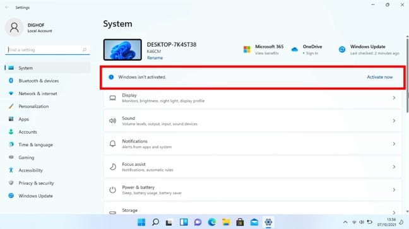
Task: Click the search magnifier in Find a setting
Action: tap(84, 50)
